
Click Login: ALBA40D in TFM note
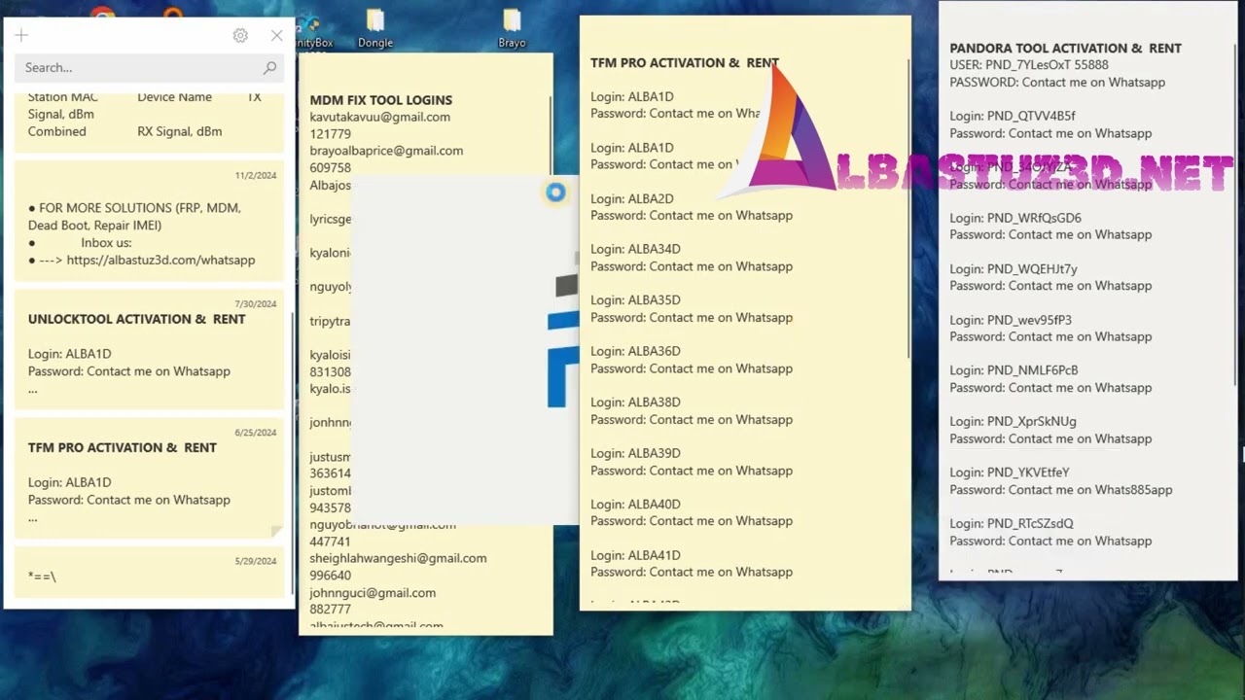point(635,505)
